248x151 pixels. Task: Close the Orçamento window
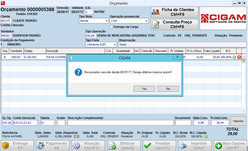pos(244,3)
